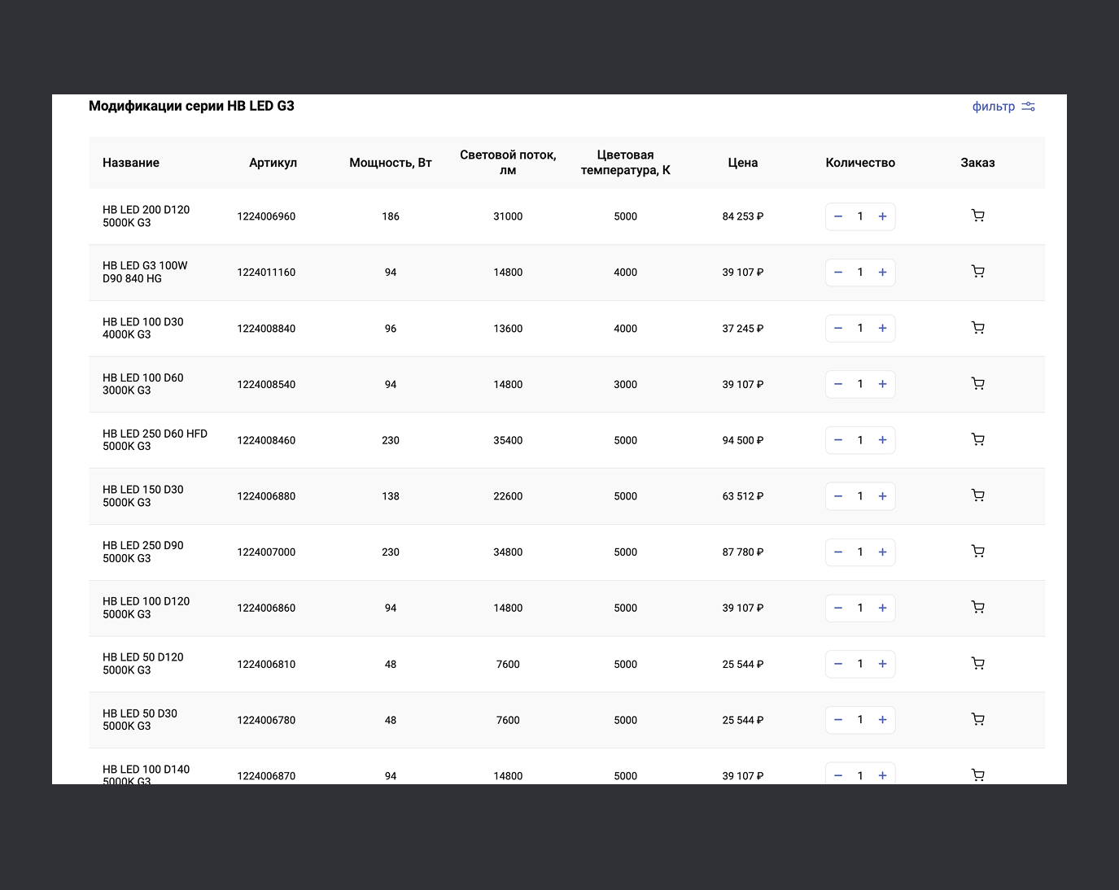Image resolution: width=1119 pixels, height=890 pixels.
Task: Click price 37 245 ₽
Action: point(743,329)
